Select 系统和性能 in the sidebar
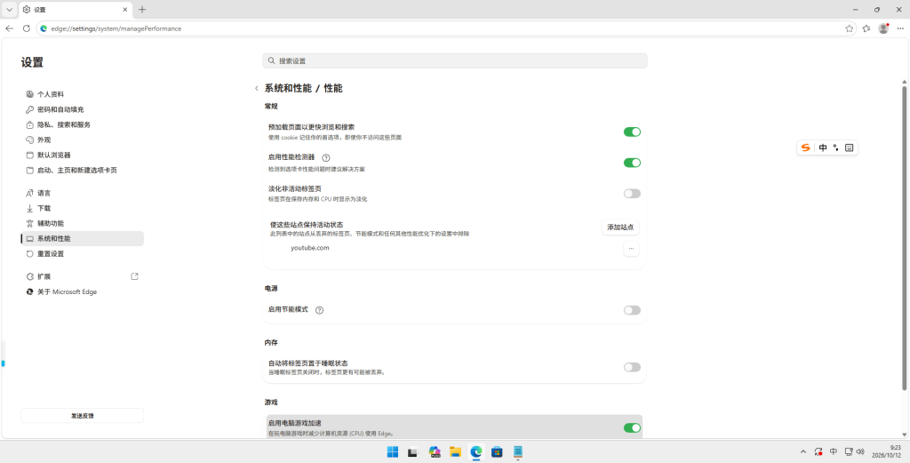This screenshot has height=463, width=910. coord(82,238)
